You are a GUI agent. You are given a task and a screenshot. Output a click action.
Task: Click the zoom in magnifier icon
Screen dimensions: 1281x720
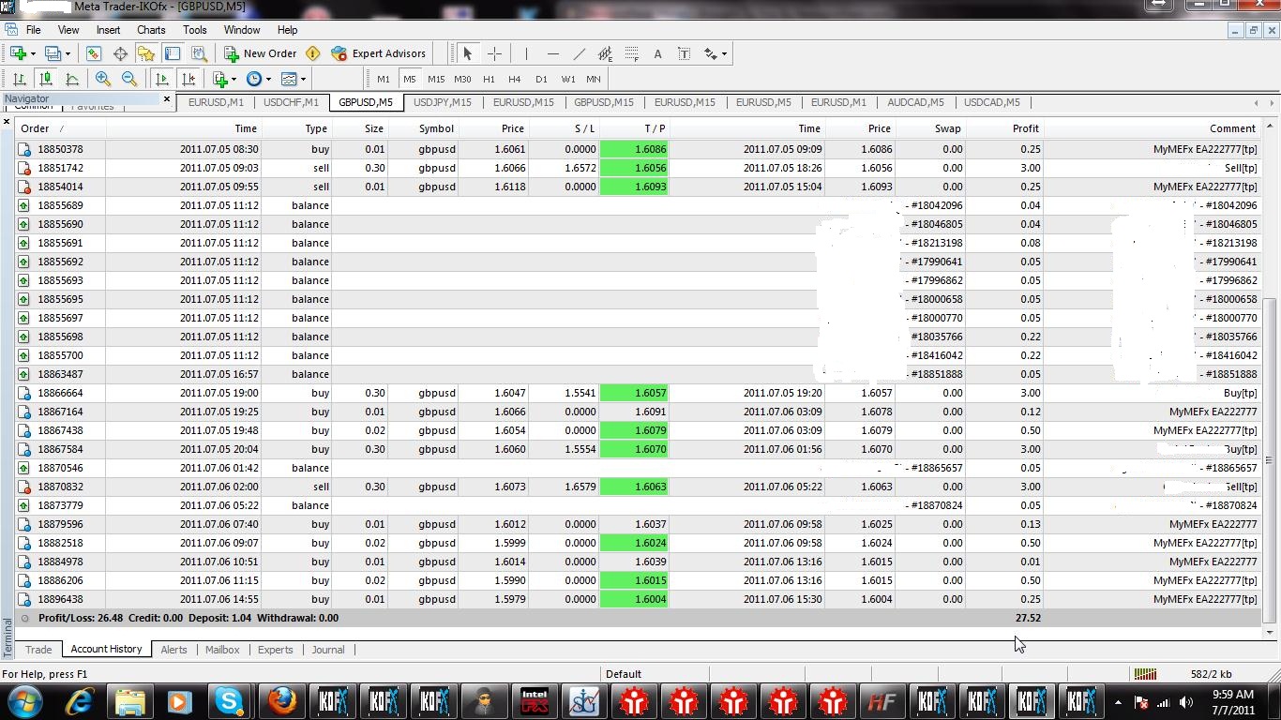[103, 79]
